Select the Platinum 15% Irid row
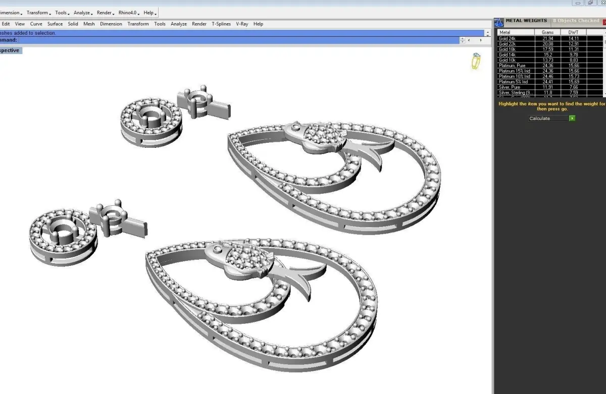Image resolution: width=606 pixels, height=394 pixels. pyautogui.click(x=550, y=71)
